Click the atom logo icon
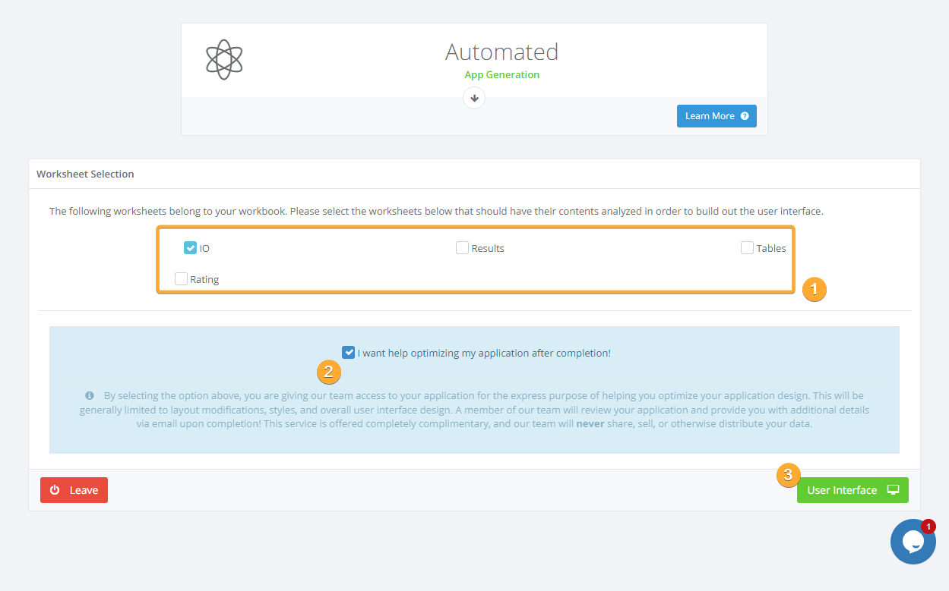Screen dimensions: 949x591 224,58
